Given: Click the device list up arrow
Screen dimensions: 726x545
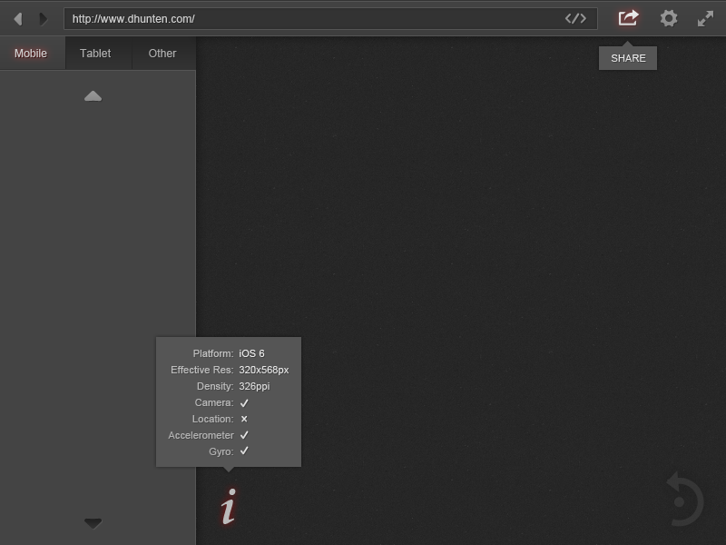Looking at the screenshot, I should pos(93,96).
